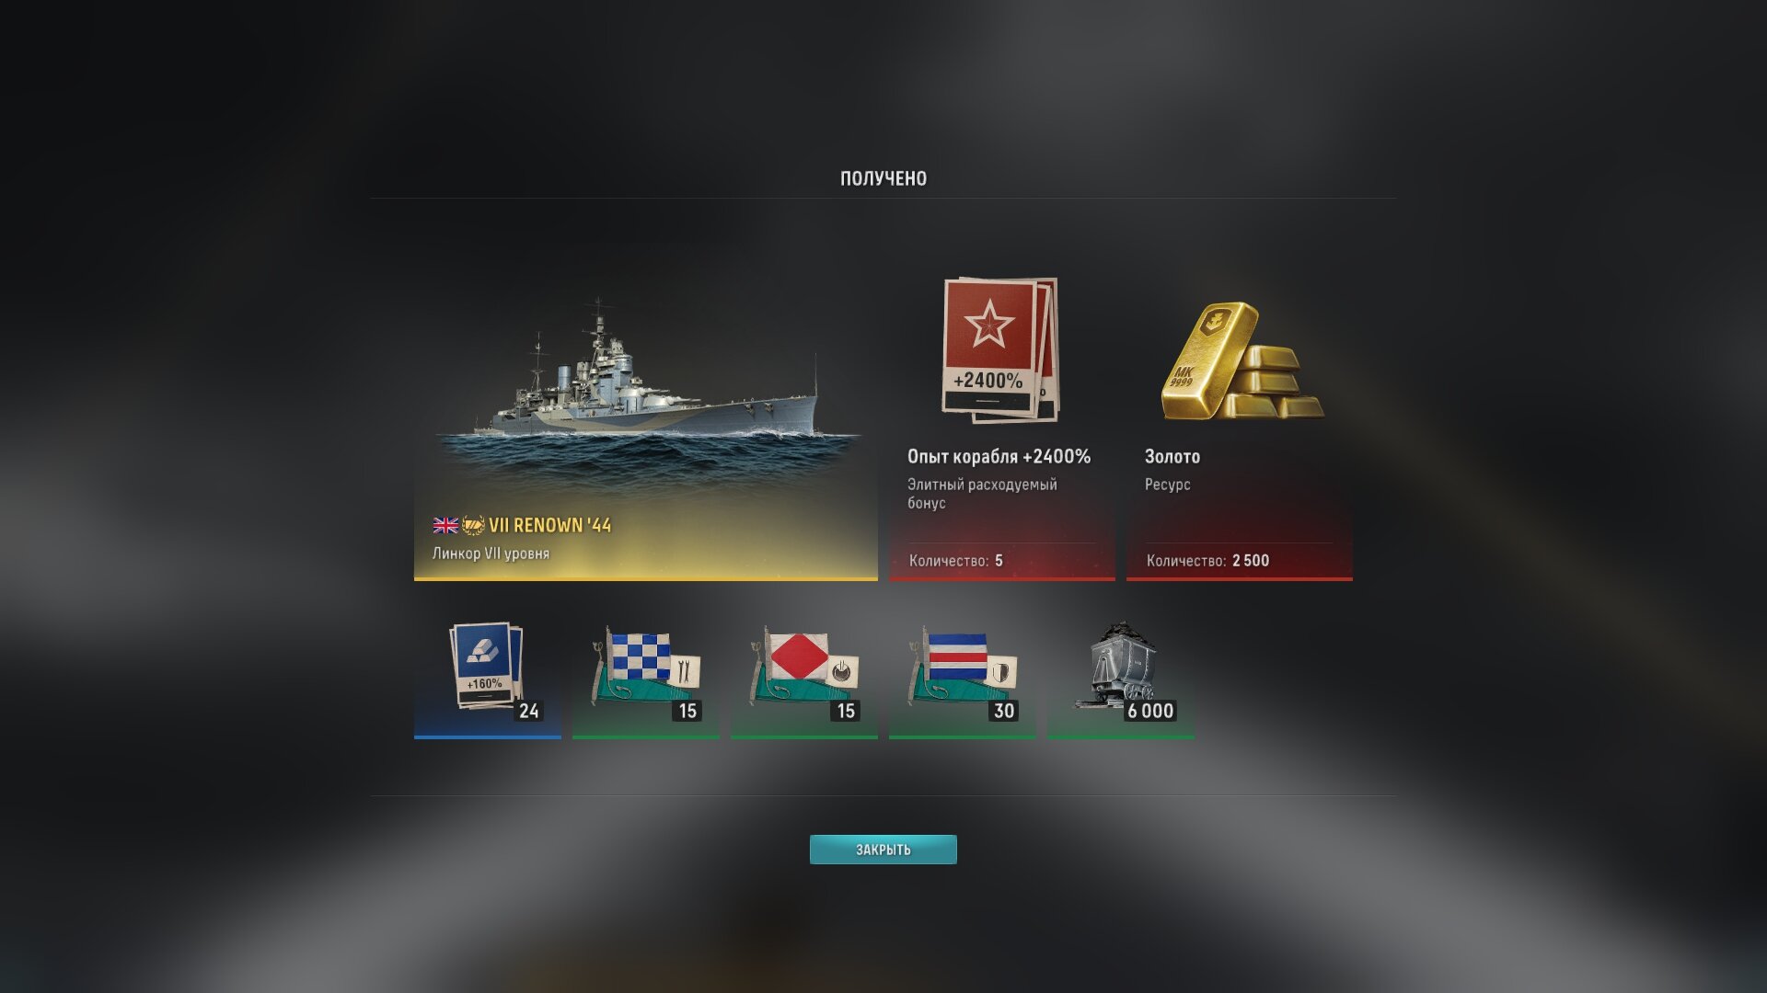Click the gold bars icon
1767x993 pixels.
[x=1240, y=361]
